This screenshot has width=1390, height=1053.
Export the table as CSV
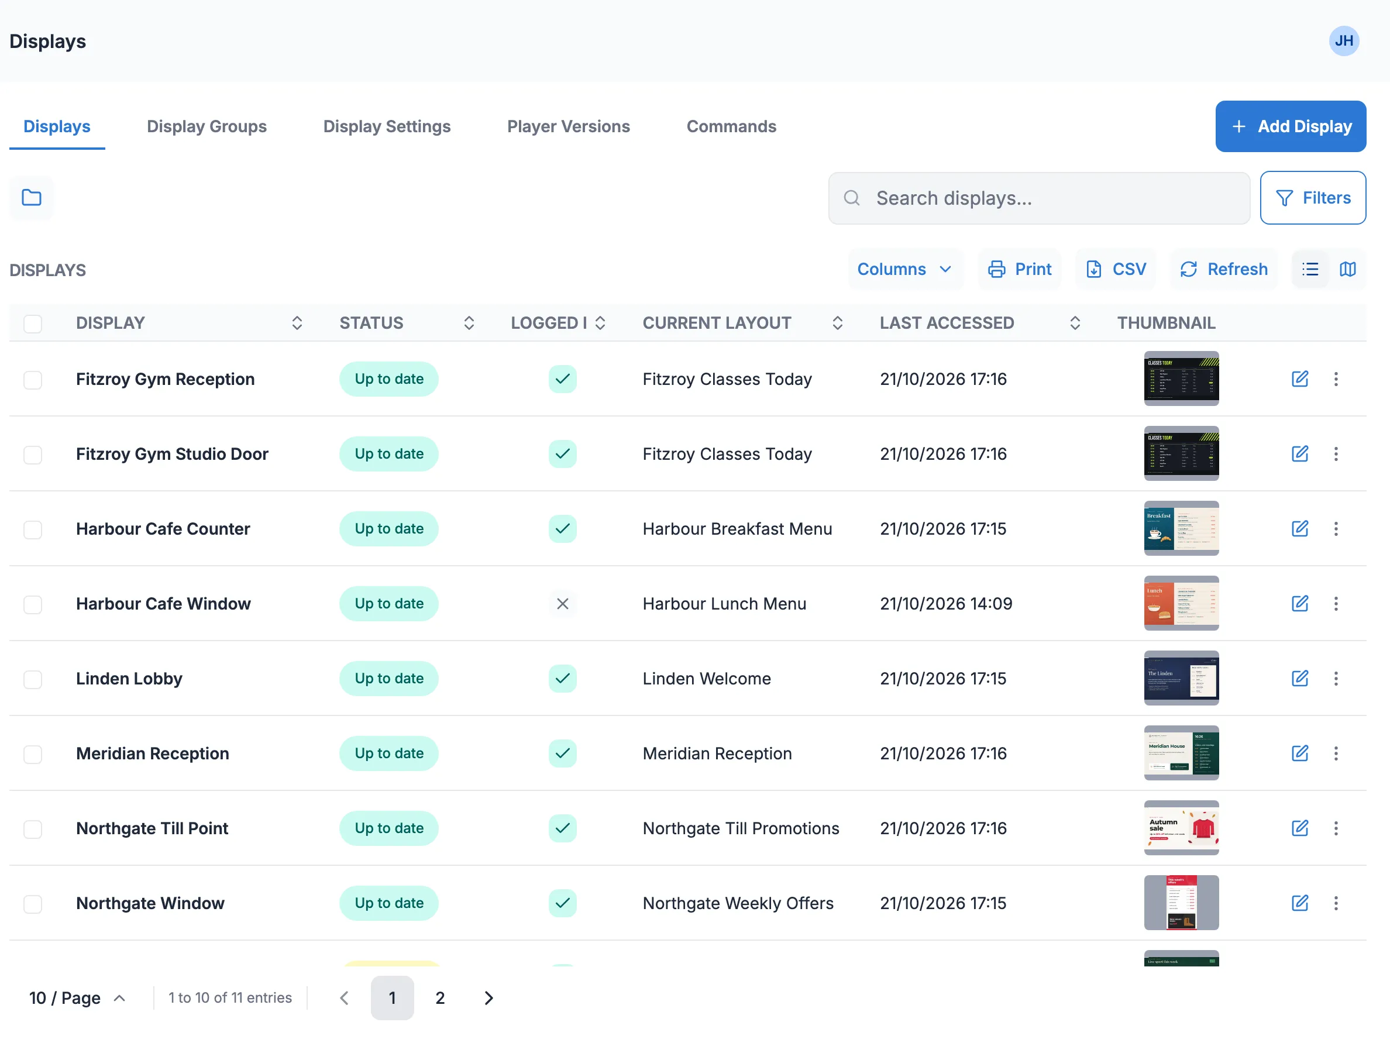coord(1116,270)
